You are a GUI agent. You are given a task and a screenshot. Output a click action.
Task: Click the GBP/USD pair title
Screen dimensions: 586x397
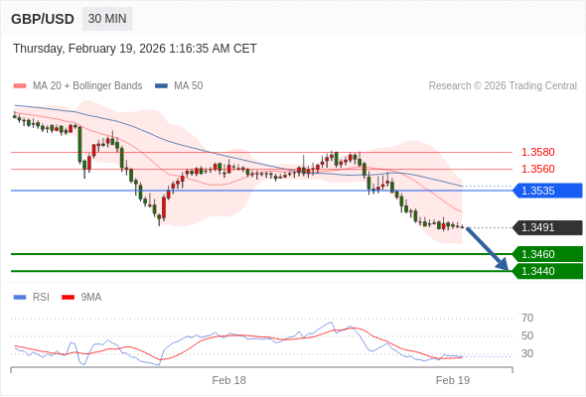tap(43, 19)
